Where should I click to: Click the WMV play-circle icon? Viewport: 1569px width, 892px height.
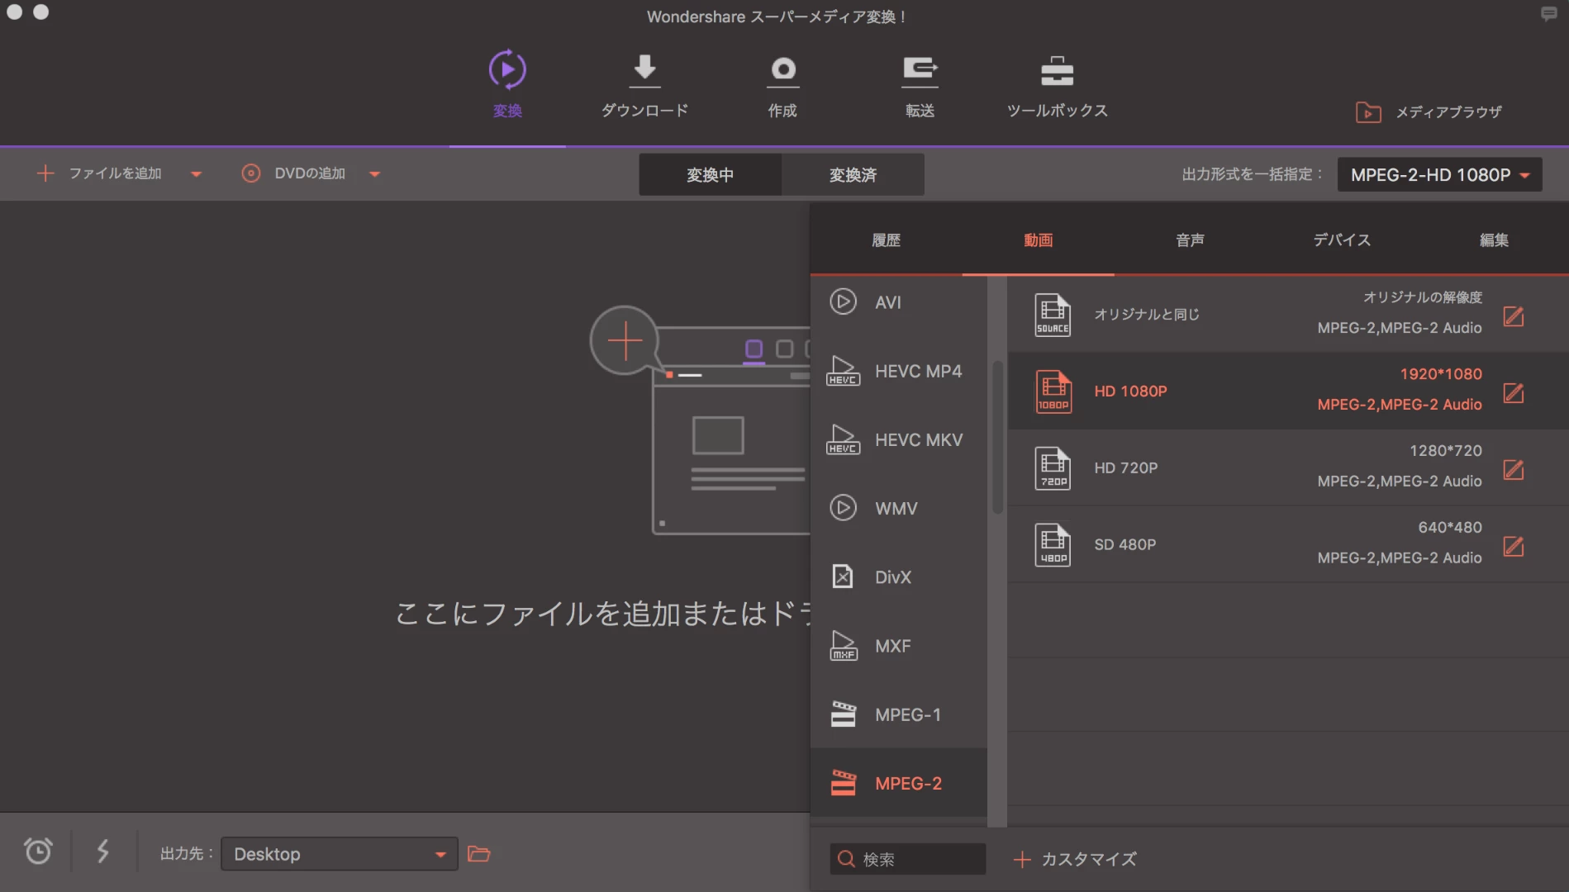pos(843,507)
